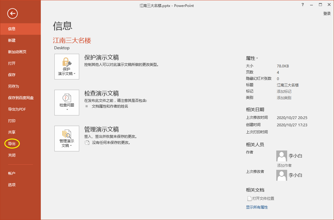Open the 管理演示文稿 manage presentation icon
Screen dimensions: 334x220
[66, 136]
